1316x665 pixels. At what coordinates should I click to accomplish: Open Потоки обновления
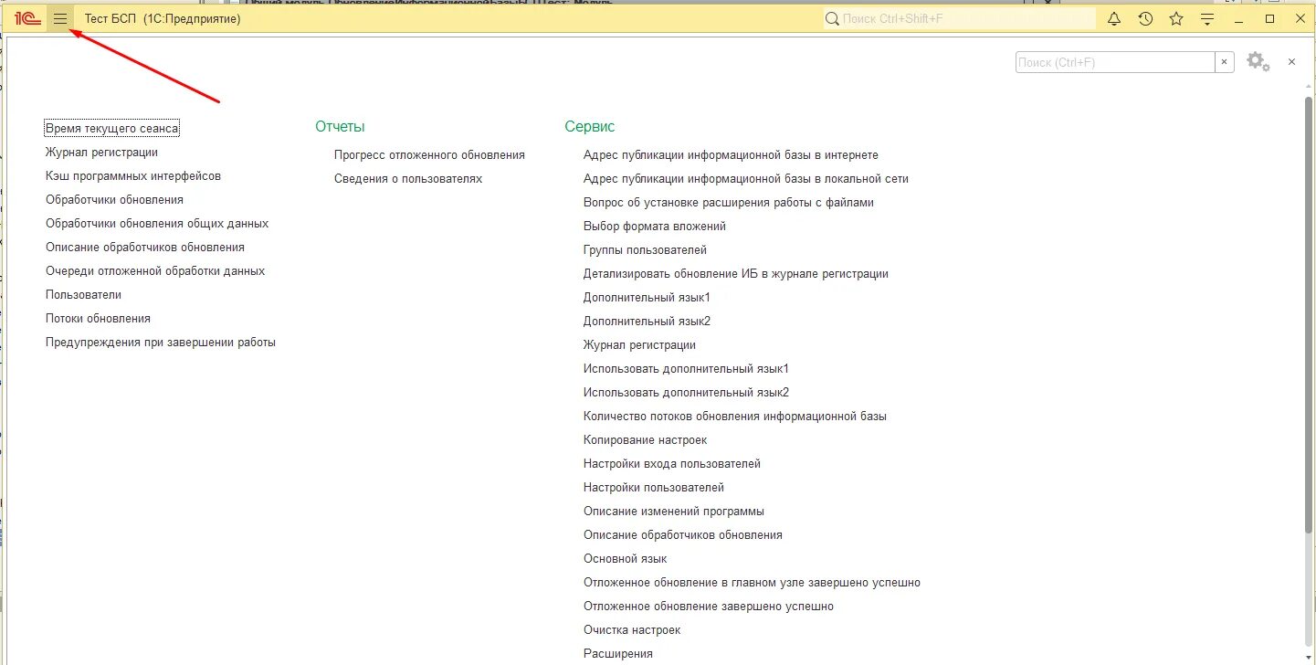(x=98, y=319)
